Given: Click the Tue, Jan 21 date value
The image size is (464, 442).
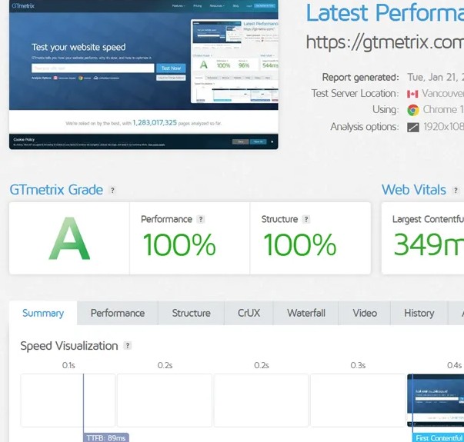Looking at the screenshot, I should pyautogui.click(x=436, y=78).
